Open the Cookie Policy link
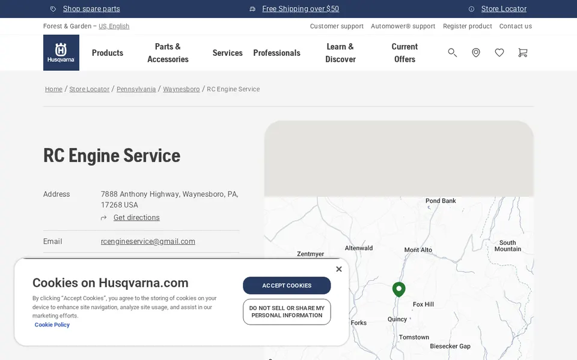The image size is (577, 360). click(52, 325)
